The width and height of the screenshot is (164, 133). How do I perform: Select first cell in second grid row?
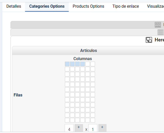tap(67, 69)
